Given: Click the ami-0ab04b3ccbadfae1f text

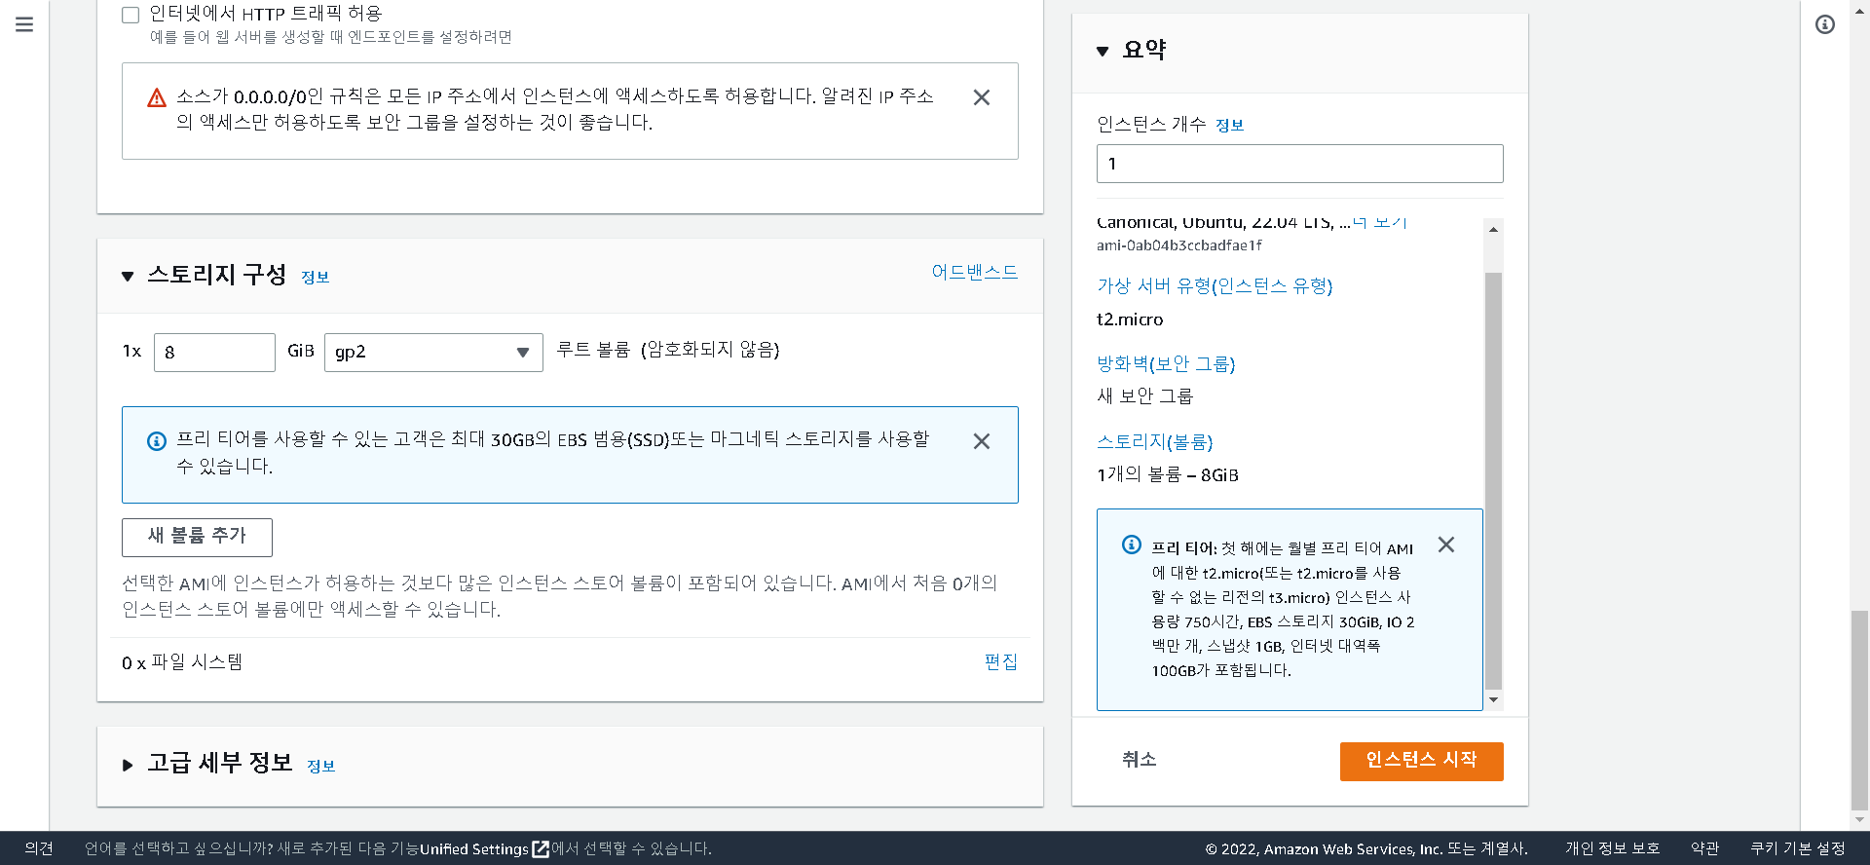Looking at the screenshot, I should coord(1179,245).
